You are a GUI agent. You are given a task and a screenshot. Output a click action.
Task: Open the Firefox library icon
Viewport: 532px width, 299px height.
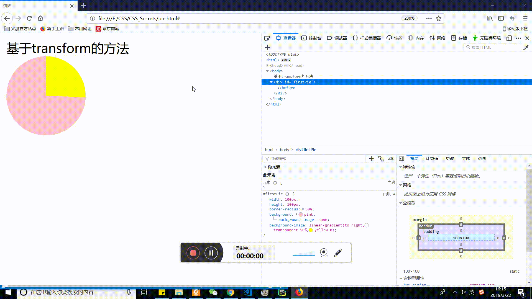pos(490,18)
